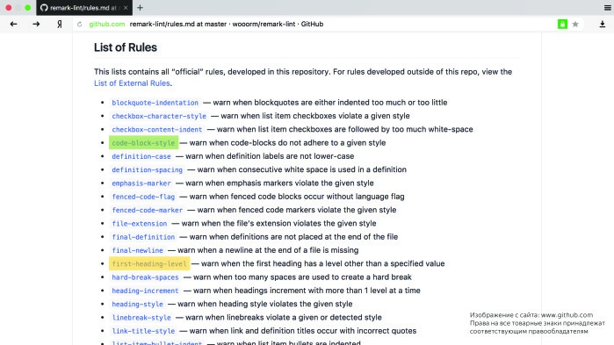Screen dimensions: 614x345
Task: Click text 'warn when fenced code blocks occur without language flag'
Action: tap(297, 197)
